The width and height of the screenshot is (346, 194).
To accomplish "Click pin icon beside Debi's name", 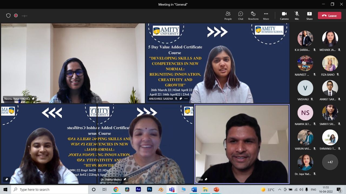I will pyautogui.click(x=206, y=179).
